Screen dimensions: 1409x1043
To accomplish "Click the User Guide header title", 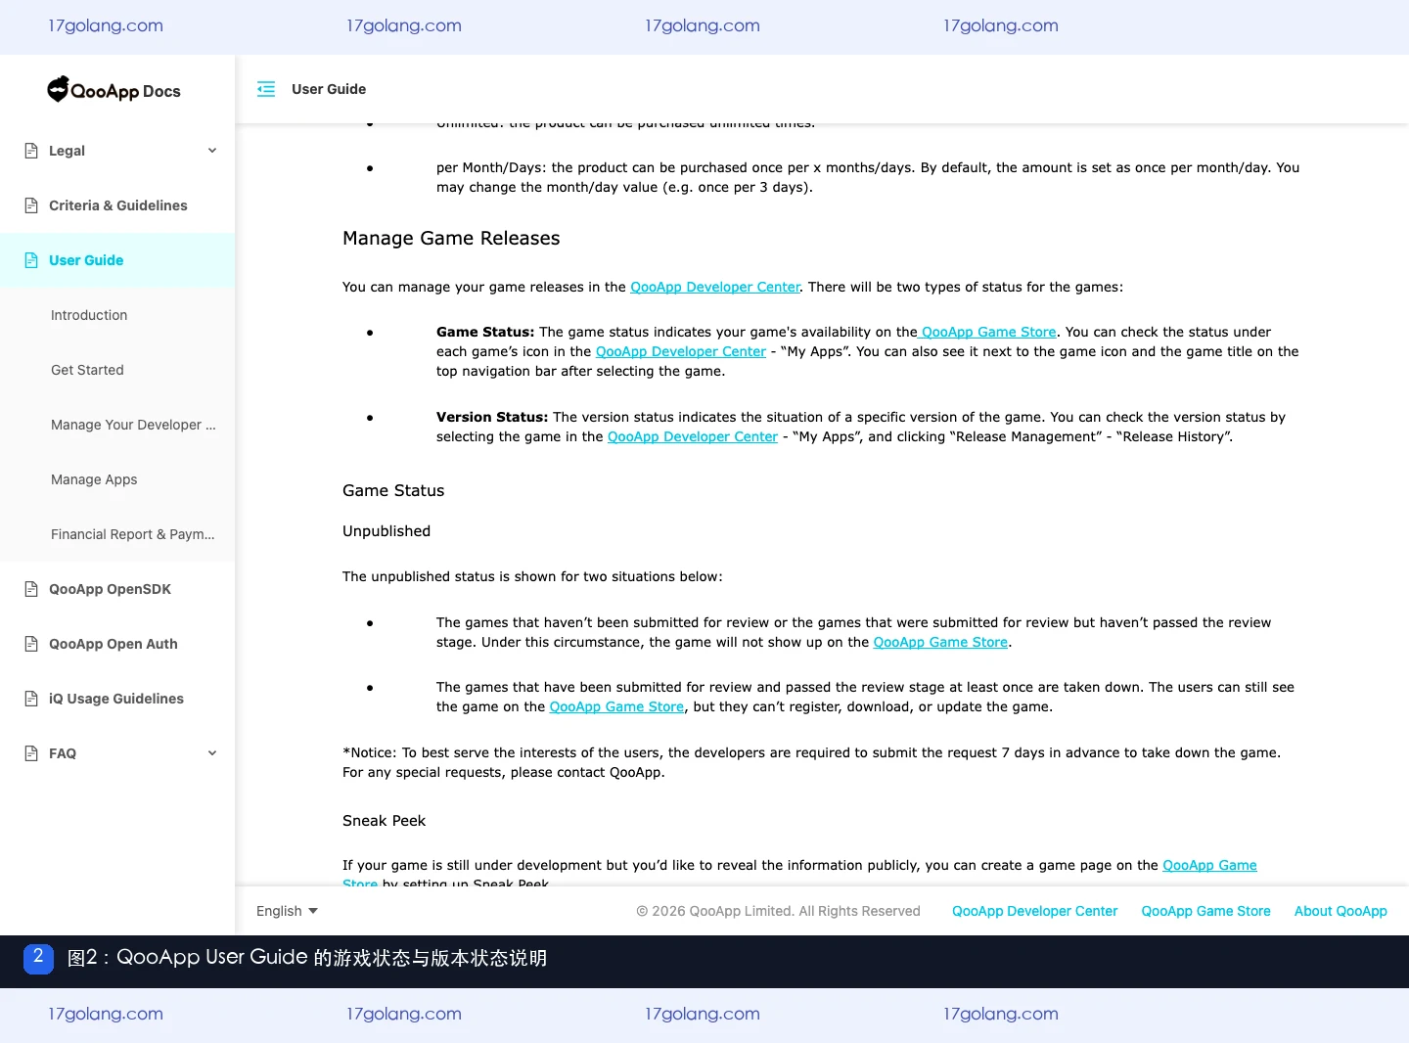I will pos(329,89).
